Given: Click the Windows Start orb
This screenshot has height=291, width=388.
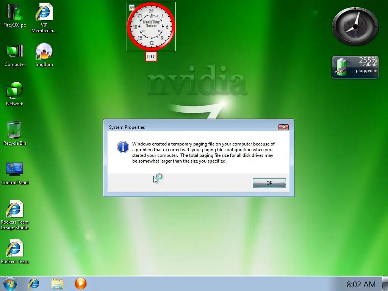Looking at the screenshot, I should tap(10, 283).
